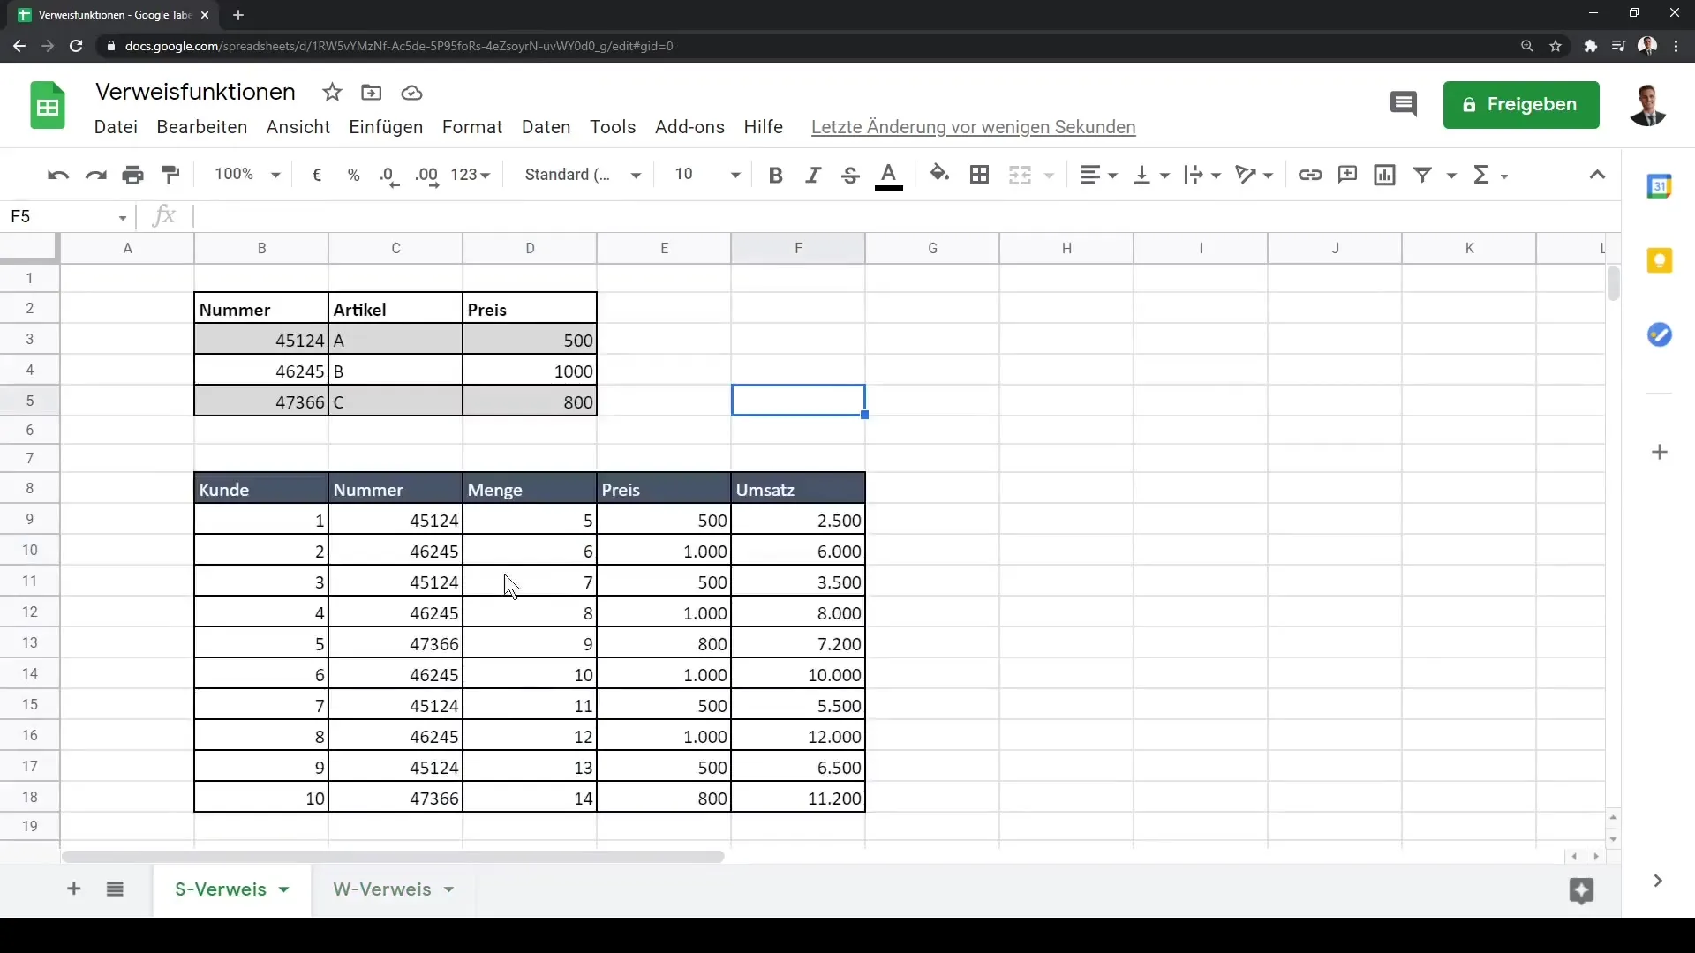Image resolution: width=1695 pixels, height=953 pixels.
Task: Open the Tools menu
Action: point(613,127)
